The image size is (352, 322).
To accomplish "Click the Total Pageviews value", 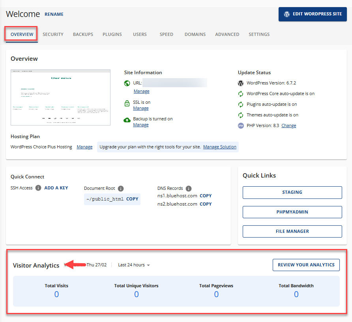I will pyautogui.click(x=216, y=294).
